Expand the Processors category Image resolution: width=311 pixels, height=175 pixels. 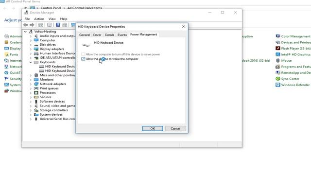[31, 93]
